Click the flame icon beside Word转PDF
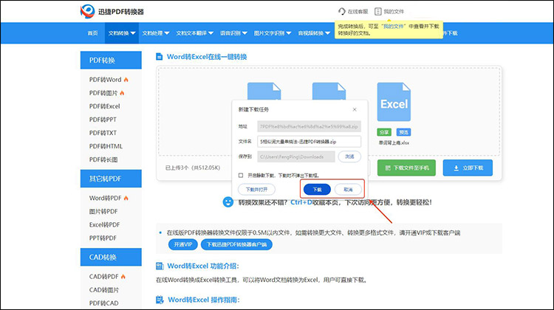This screenshot has width=554, height=310. 126,198
